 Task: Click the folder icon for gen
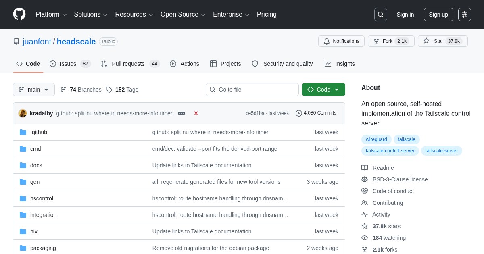tap(23, 182)
